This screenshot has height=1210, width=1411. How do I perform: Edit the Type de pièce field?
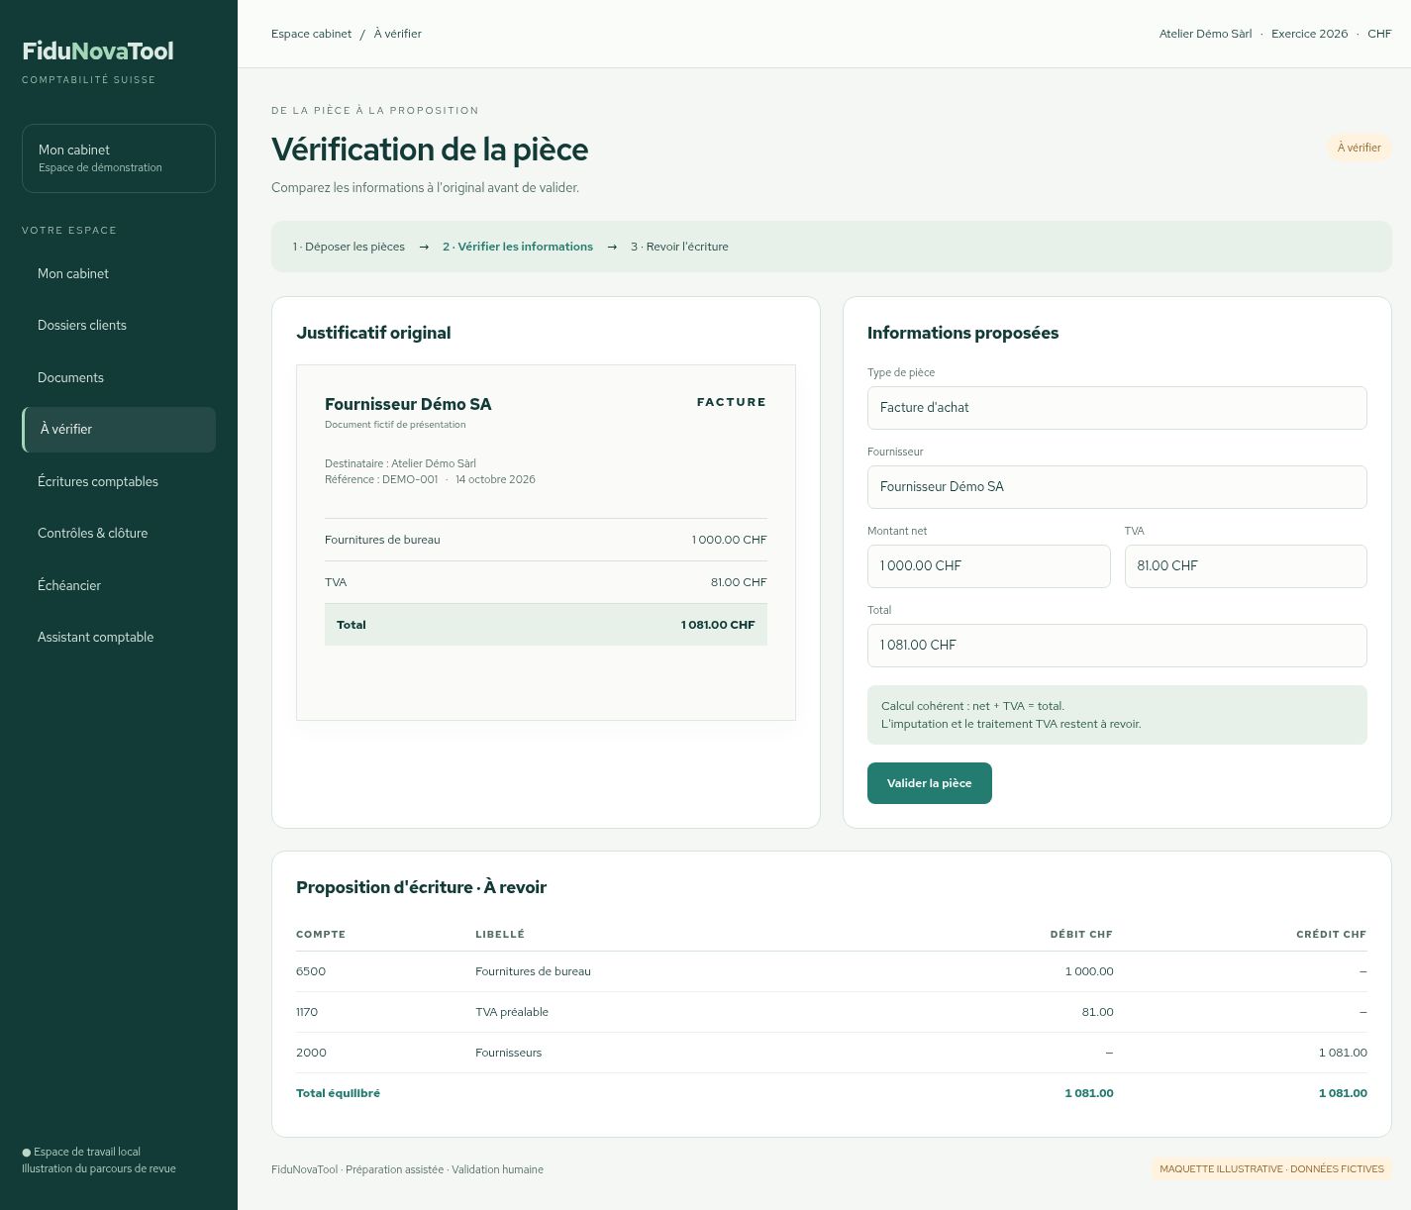coord(1117,408)
